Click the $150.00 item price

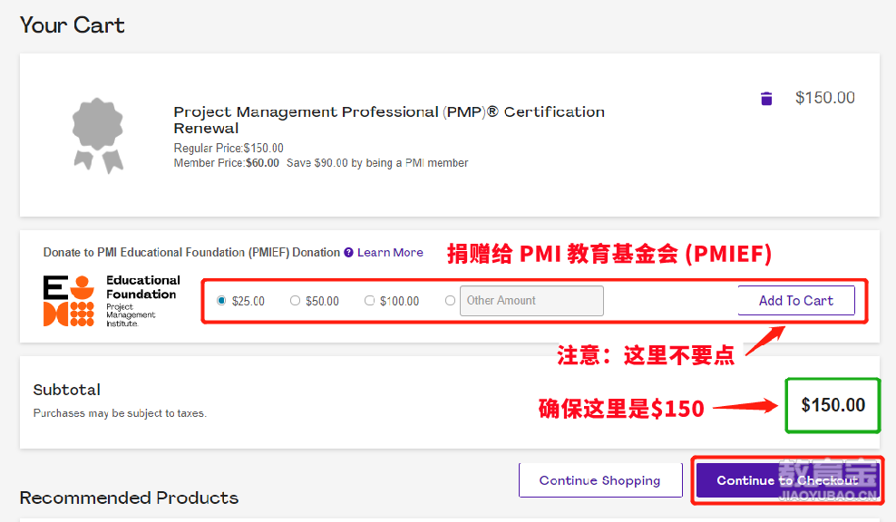(825, 98)
